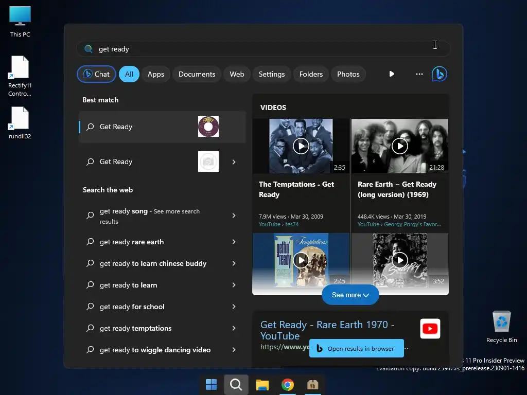Open the first Get Ready record thumbnail
This screenshot has width=527, height=395.
point(208,127)
